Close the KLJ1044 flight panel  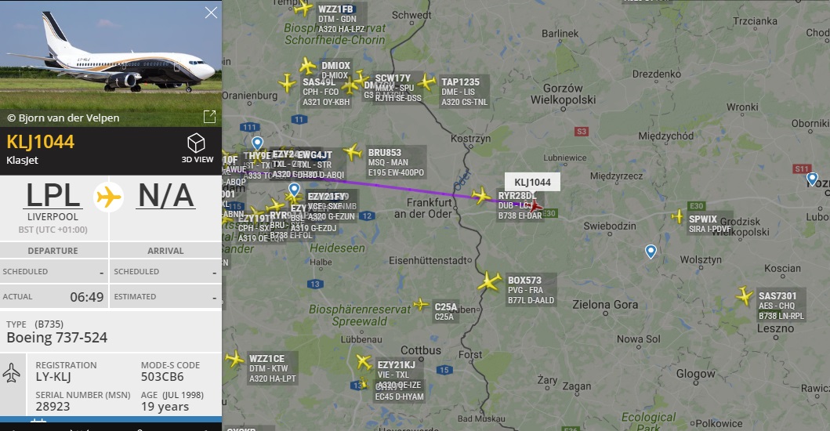coord(211,13)
